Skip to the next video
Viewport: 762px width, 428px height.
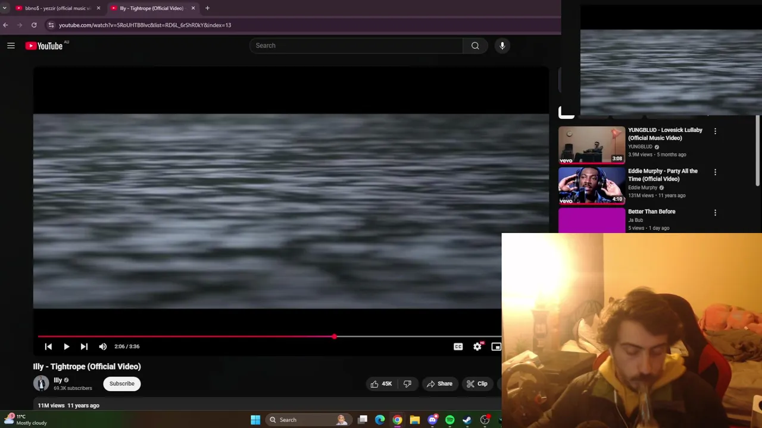[x=84, y=347]
